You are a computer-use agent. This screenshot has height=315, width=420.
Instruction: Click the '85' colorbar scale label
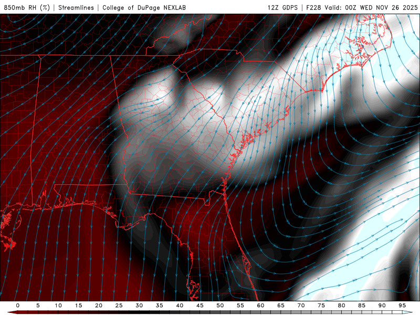click(362, 306)
